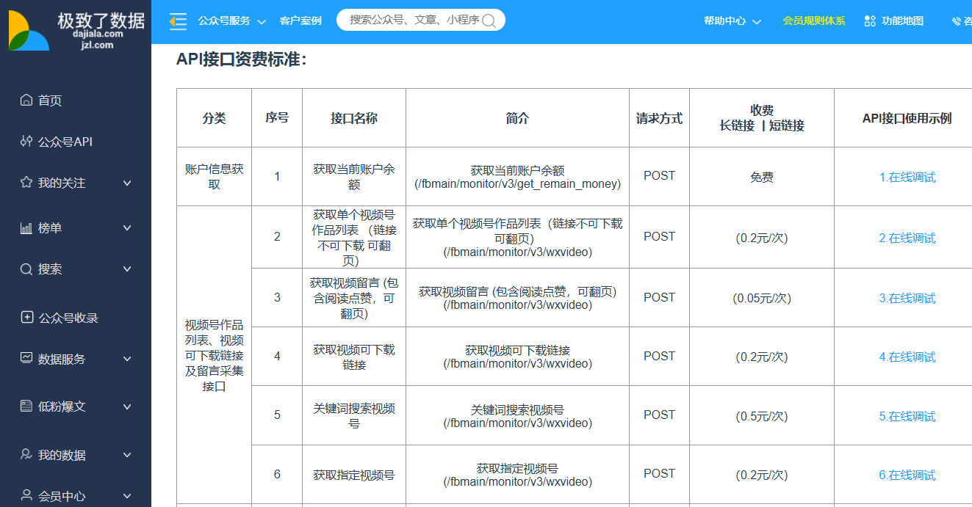Click the user-check icon beside 我的数据
972x507 pixels.
pos(26,455)
